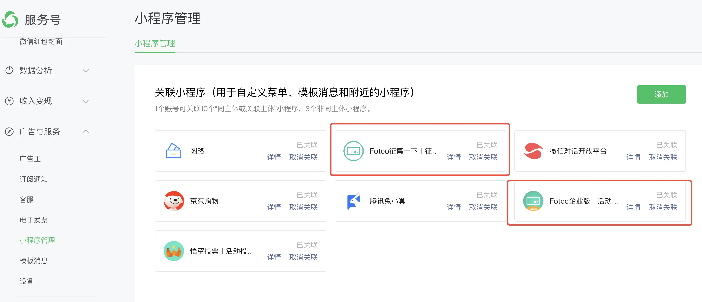Open 收入变现 section in the sidebar
This screenshot has width=702, height=302.
coord(36,101)
